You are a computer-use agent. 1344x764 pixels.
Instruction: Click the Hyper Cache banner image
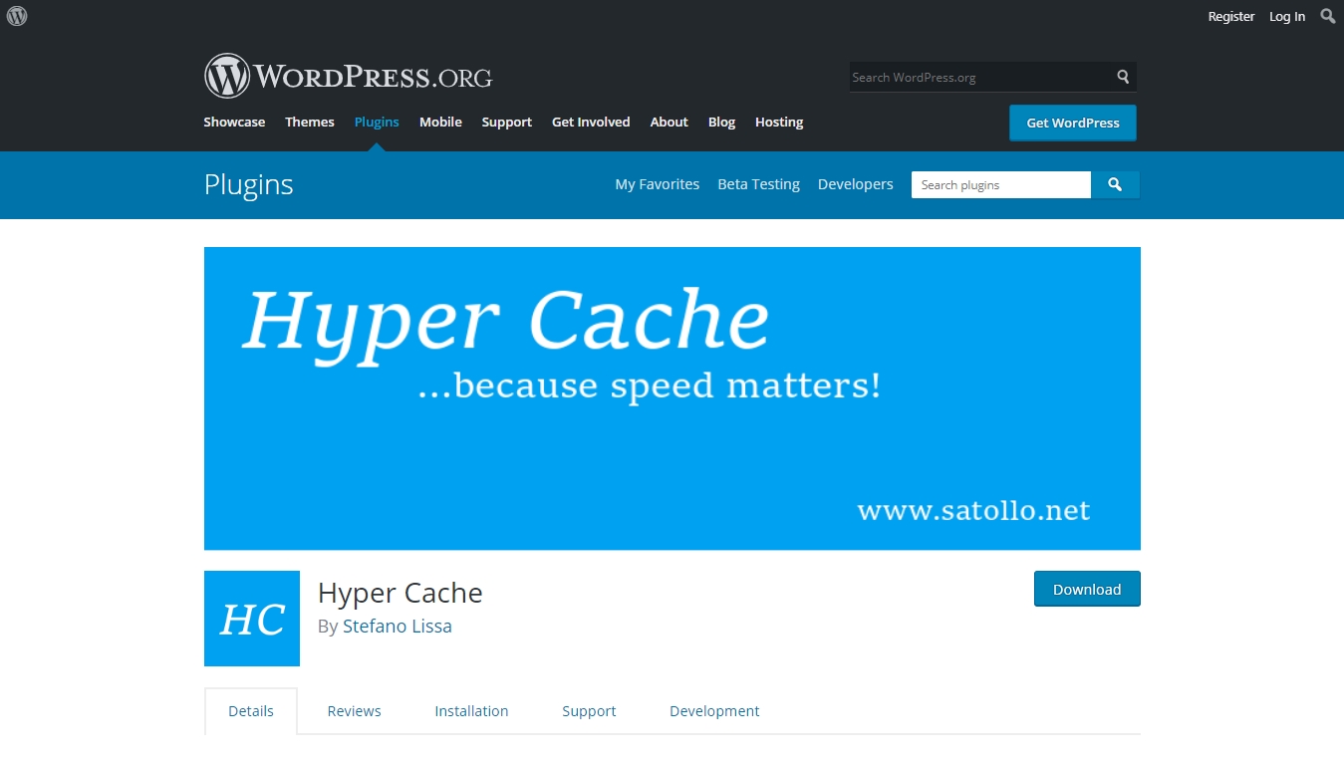point(672,398)
